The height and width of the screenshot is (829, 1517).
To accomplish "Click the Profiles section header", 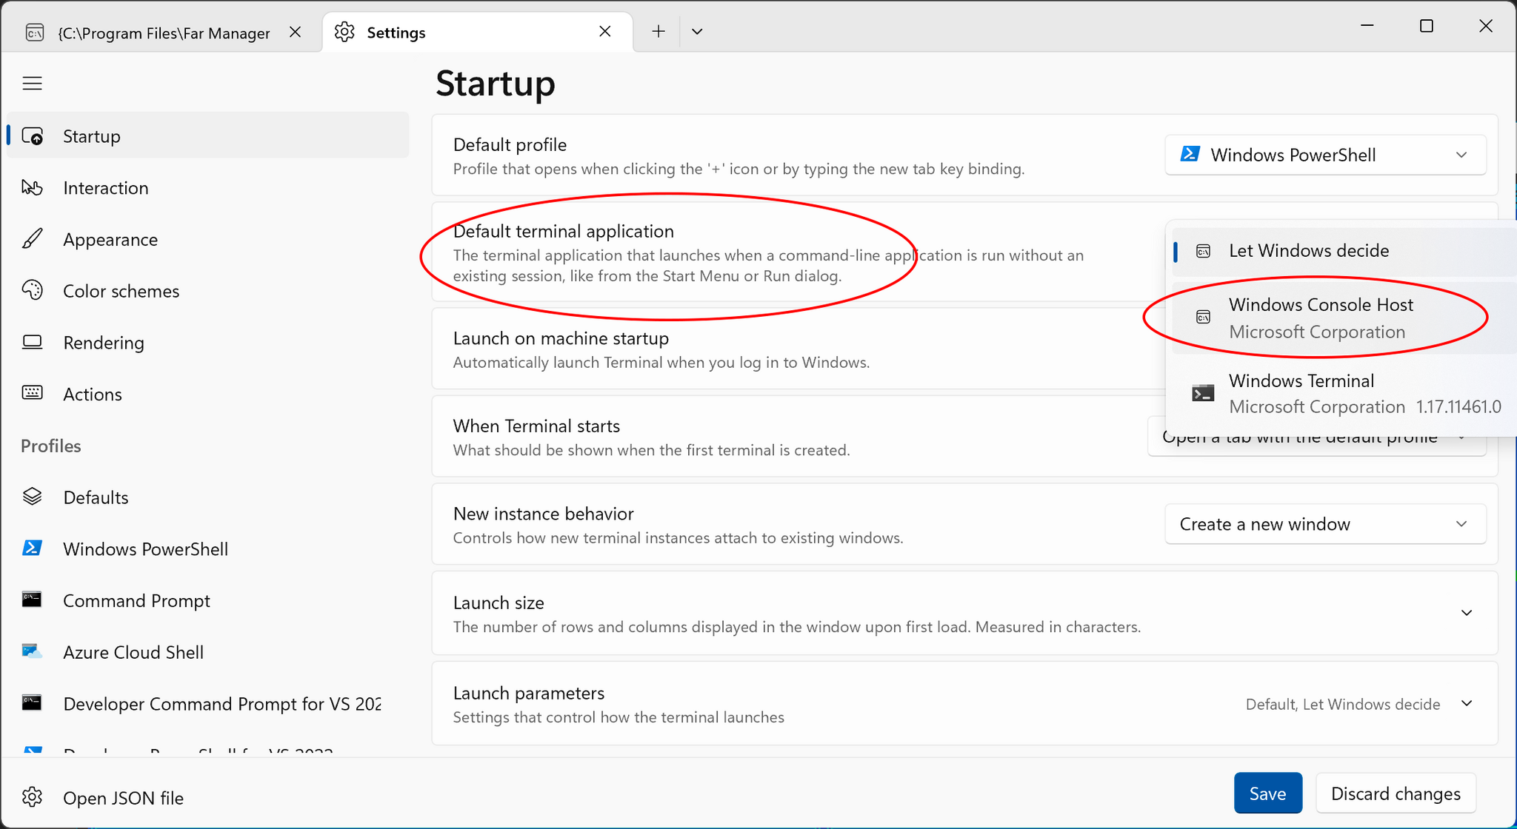I will [50, 446].
